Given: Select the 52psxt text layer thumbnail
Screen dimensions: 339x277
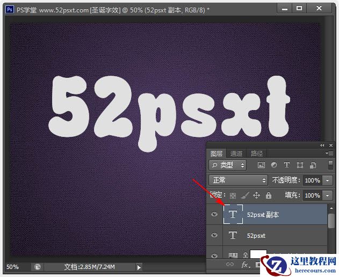Looking at the screenshot, I should pos(233,235).
